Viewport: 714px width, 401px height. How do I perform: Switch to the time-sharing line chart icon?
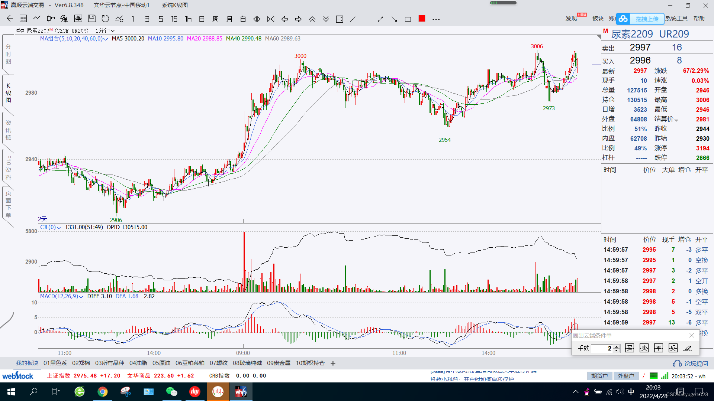(37, 19)
